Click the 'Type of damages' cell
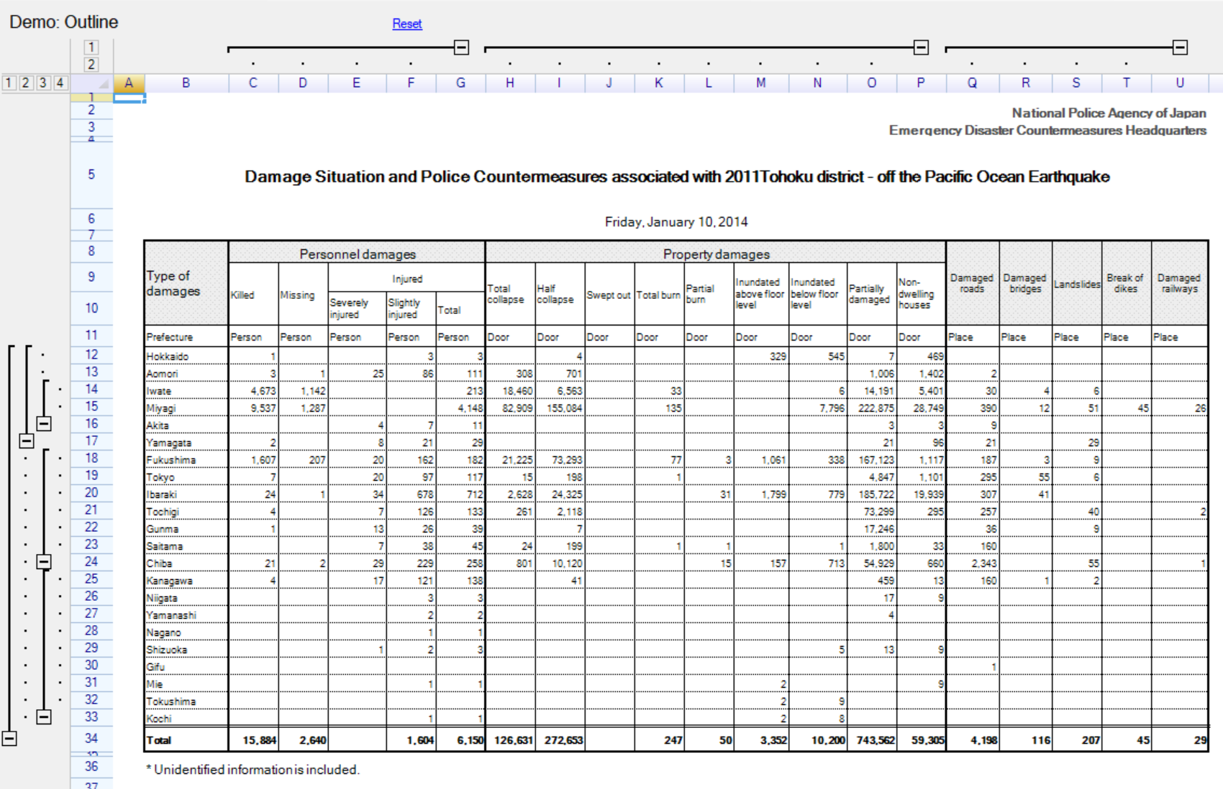This screenshot has width=1223, height=789. pos(186,283)
